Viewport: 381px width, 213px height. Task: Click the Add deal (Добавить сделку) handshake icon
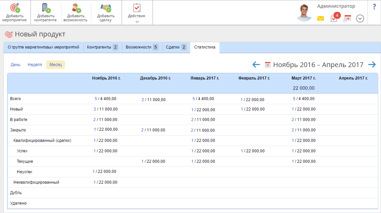point(106,8)
